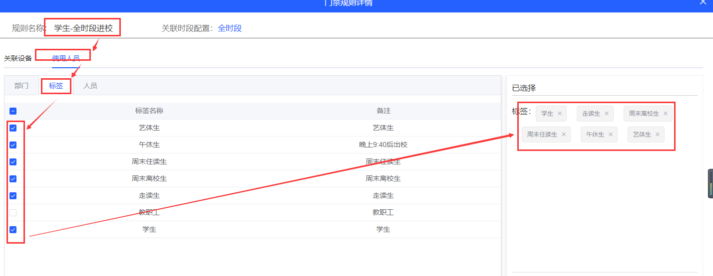
Task: Click the 走读生 table row name
Action: [149, 196]
